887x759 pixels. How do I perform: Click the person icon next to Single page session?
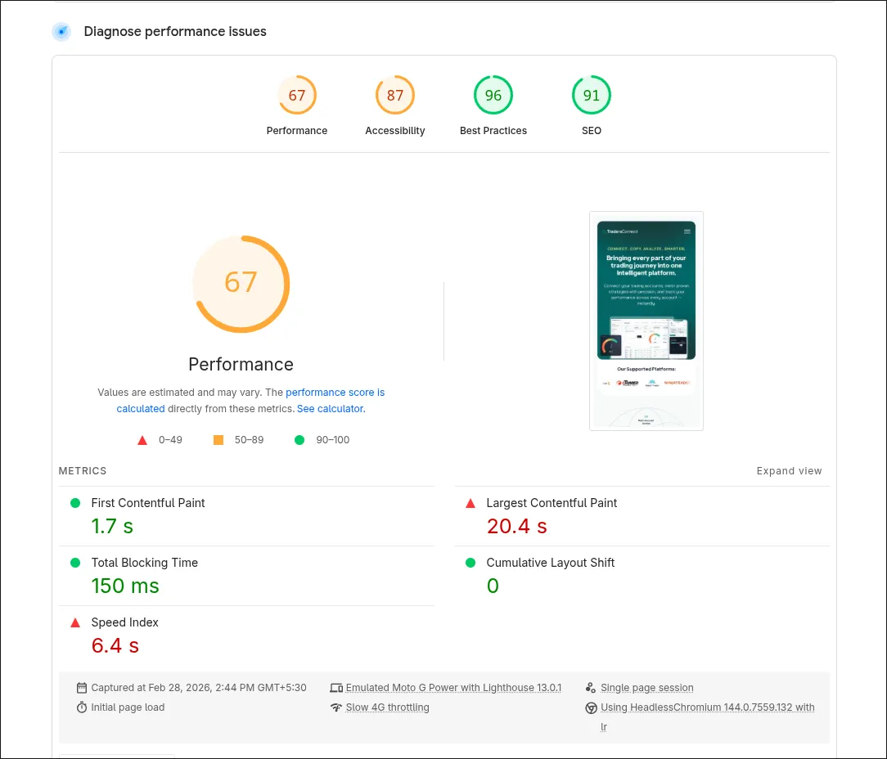pos(591,687)
